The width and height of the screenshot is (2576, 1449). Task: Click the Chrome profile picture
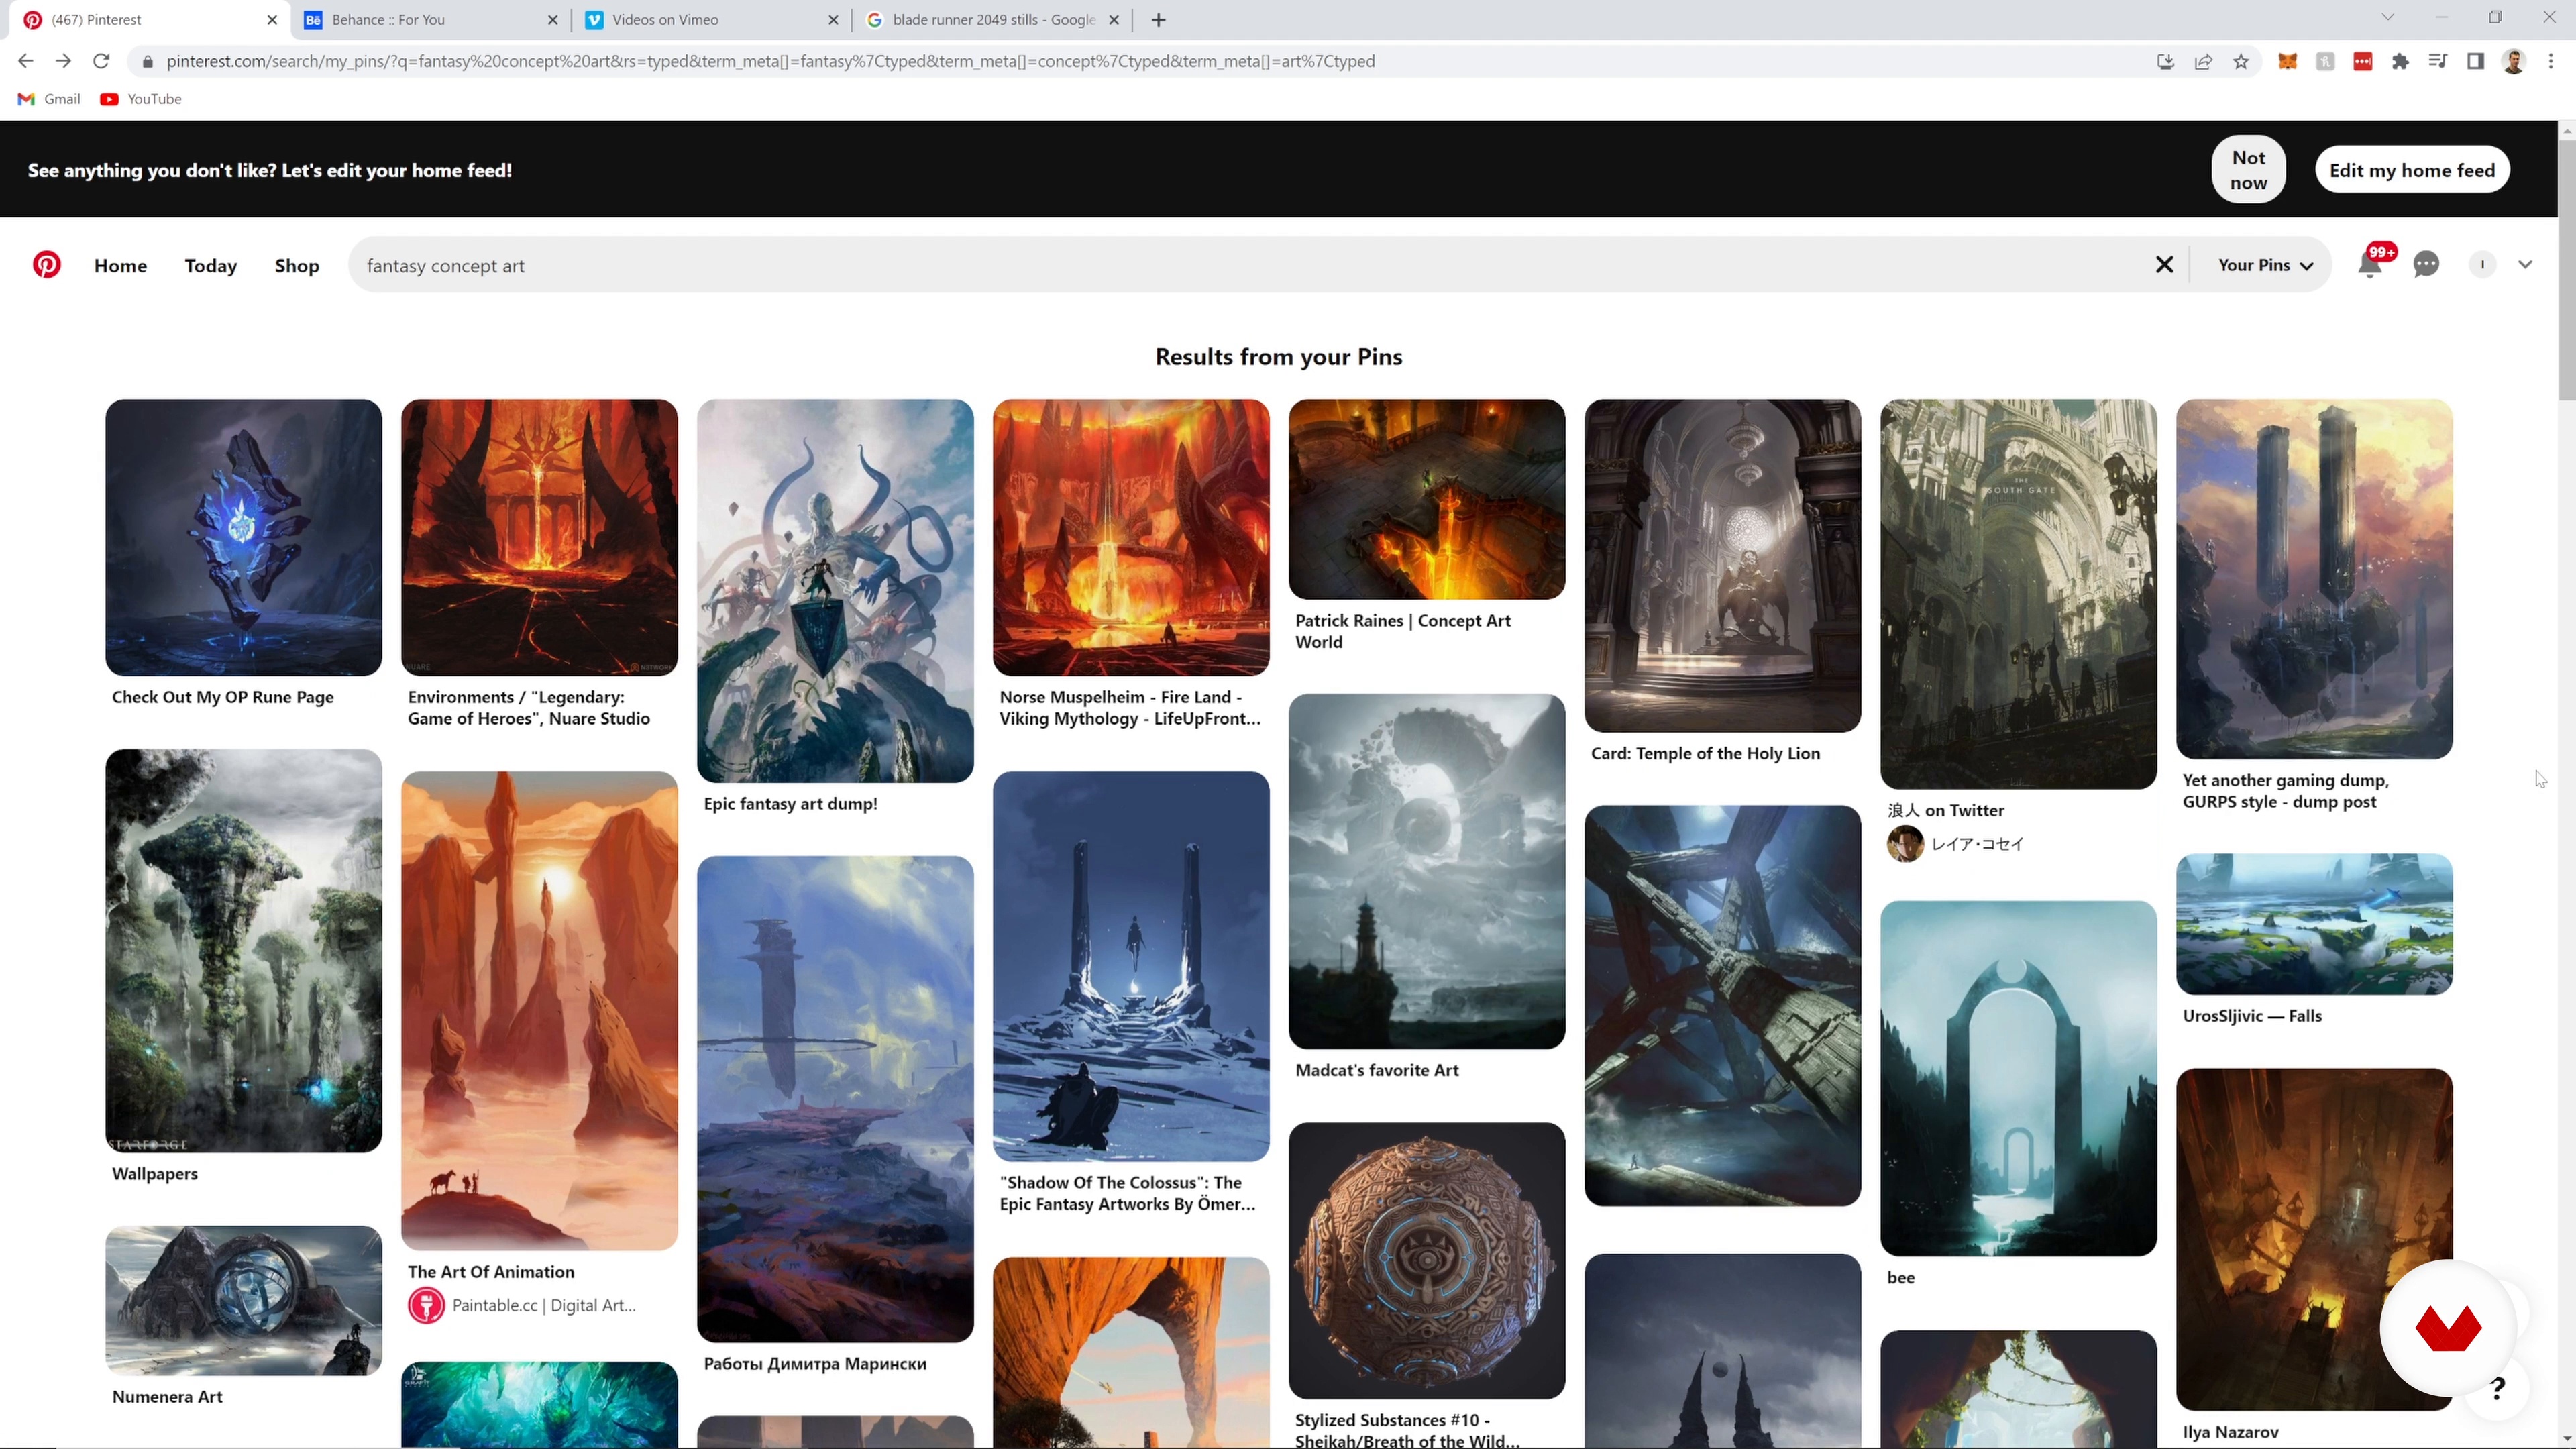tap(2513, 61)
